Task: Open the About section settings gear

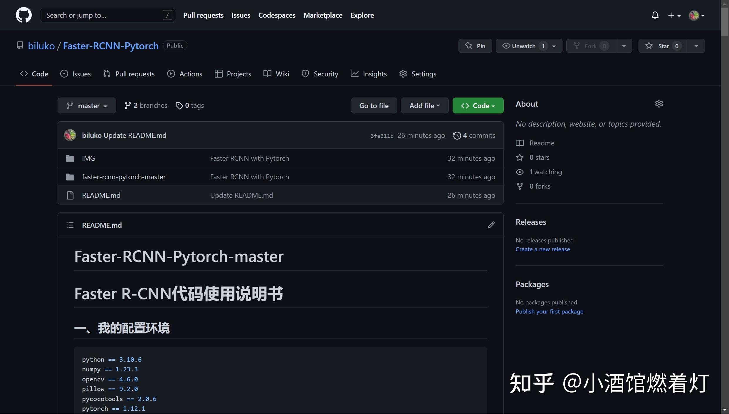Action: click(659, 103)
